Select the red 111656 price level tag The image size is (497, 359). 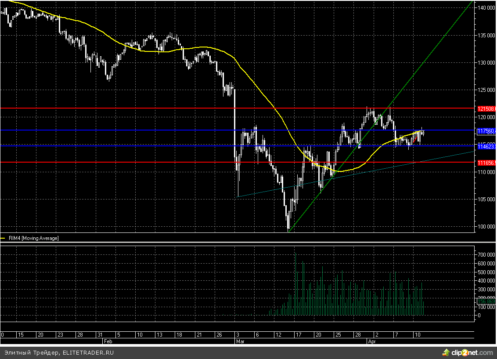(x=486, y=163)
